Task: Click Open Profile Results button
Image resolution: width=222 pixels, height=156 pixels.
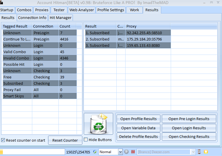Action: (x=138, y=119)
